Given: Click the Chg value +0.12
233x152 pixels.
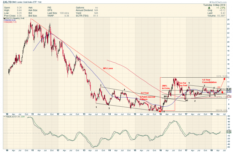Looking at the screenshot, I should tap(222, 10).
